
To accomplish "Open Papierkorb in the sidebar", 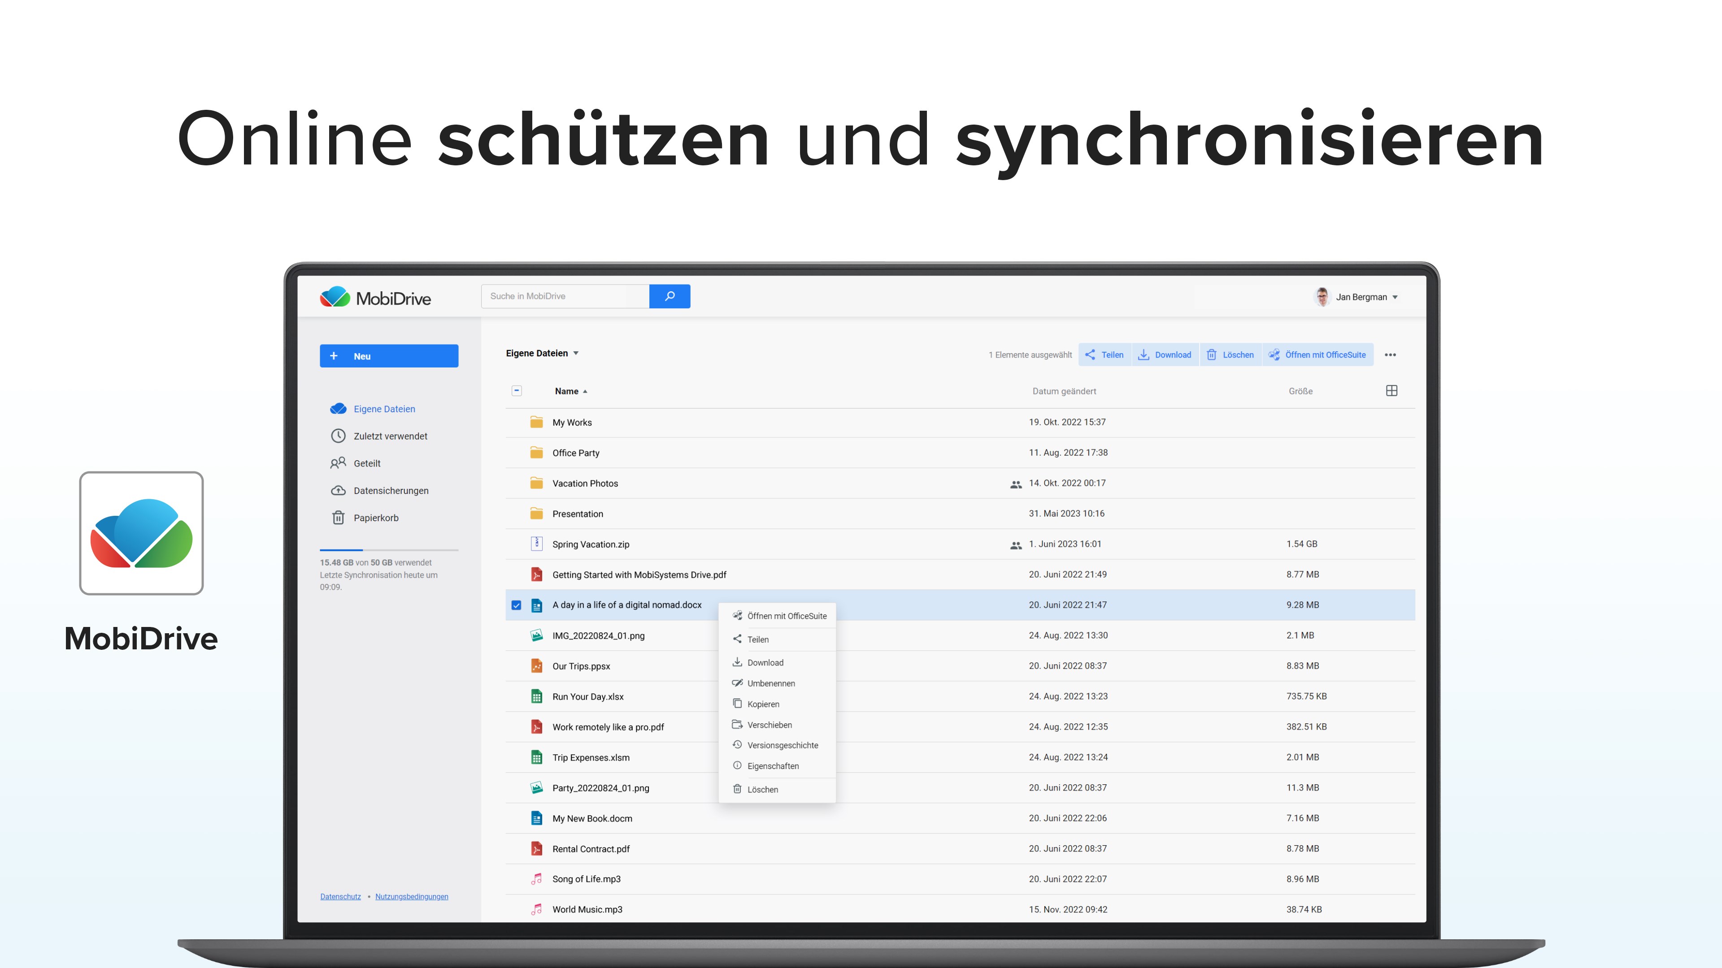I will (x=365, y=518).
